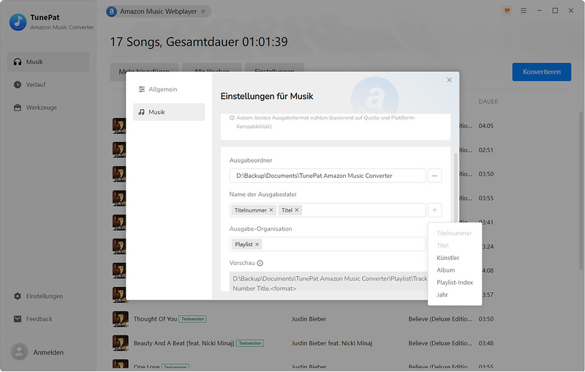Viewport: 585px width, 372px height.
Task: Browse for output folder with ellipsis button
Action: point(434,176)
